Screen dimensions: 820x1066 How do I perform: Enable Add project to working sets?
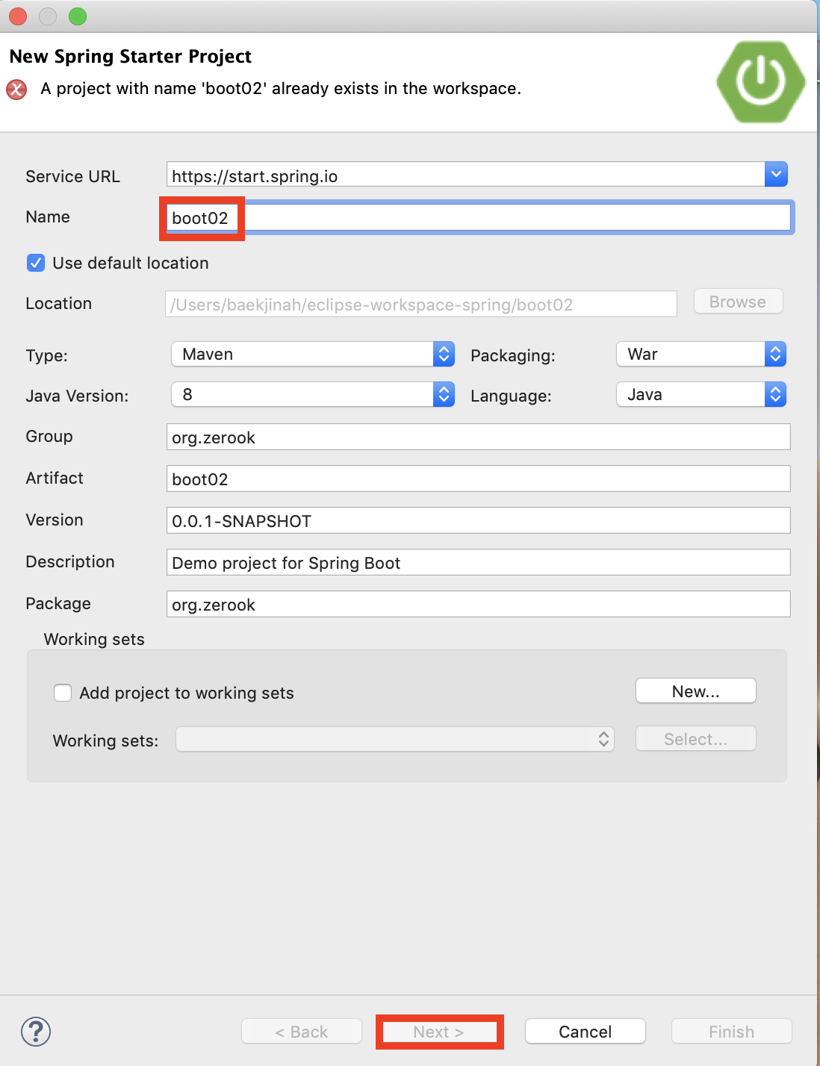(x=63, y=693)
